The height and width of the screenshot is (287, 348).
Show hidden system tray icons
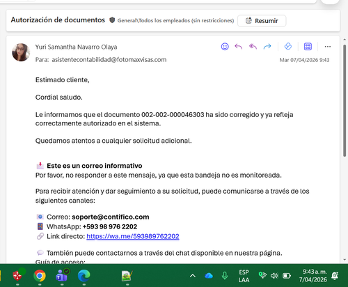193,276
